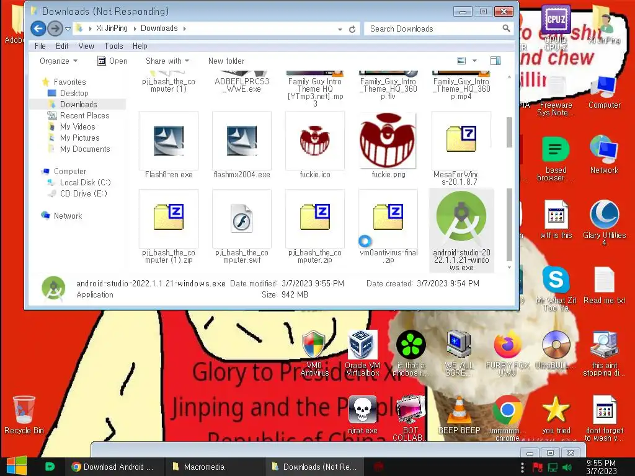Select Favorites in navigation pane
Screen dimensions: 635x476
coord(69,82)
